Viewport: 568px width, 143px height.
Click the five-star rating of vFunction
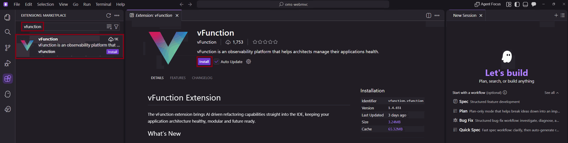(265, 42)
